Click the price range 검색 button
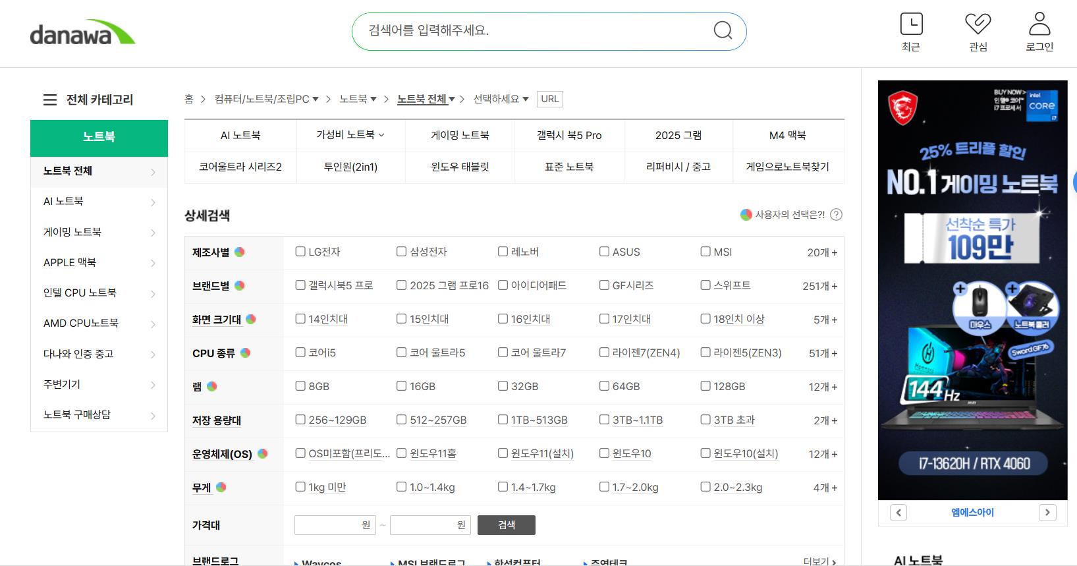 click(x=507, y=525)
